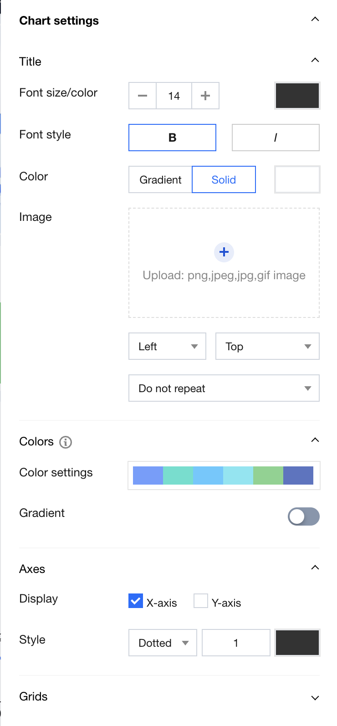The height and width of the screenshot is (726, 337).
Task: Collapse the Axes section
Action: pos(315,568)
